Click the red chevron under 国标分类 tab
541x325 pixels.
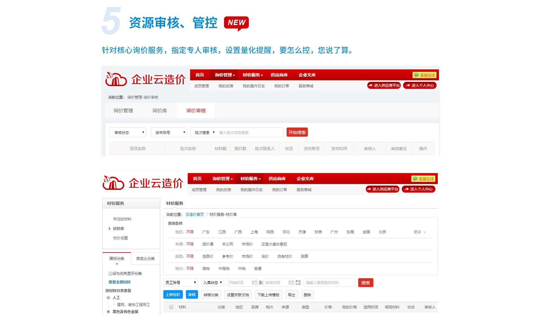pos(117,264)
